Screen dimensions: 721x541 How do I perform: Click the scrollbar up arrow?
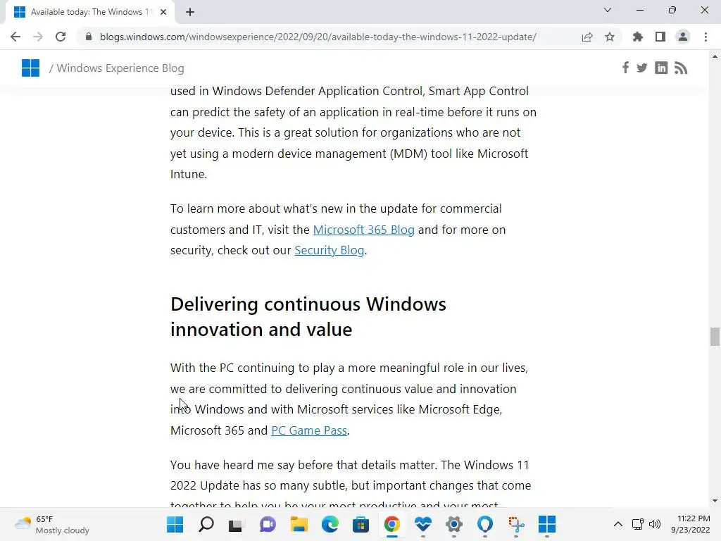pos(715,56)
